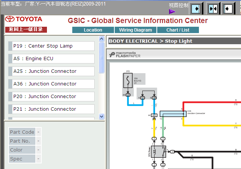Click the STK relay symbol in diagram
The width and height of the screenshot is (241, 169).
click(158, 152)
